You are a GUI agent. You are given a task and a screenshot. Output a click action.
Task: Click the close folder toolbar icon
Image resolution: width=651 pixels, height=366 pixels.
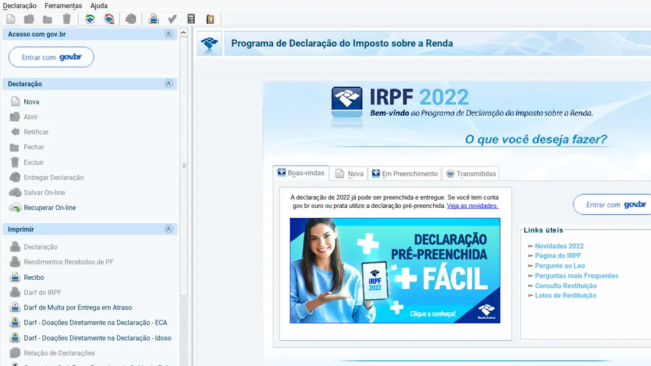[x=47, y=19]
